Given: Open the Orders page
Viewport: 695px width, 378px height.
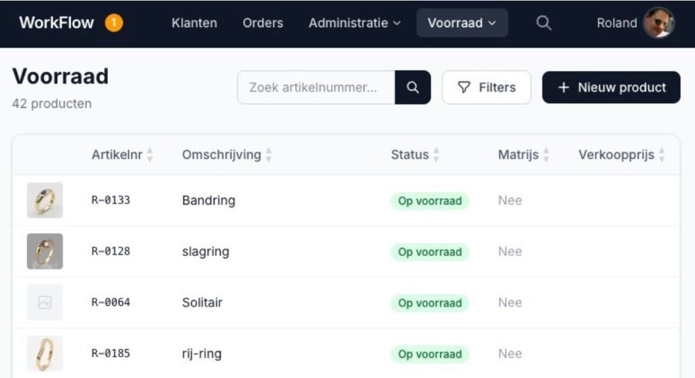Looking at the screenshot, I should tap(263, 23).
